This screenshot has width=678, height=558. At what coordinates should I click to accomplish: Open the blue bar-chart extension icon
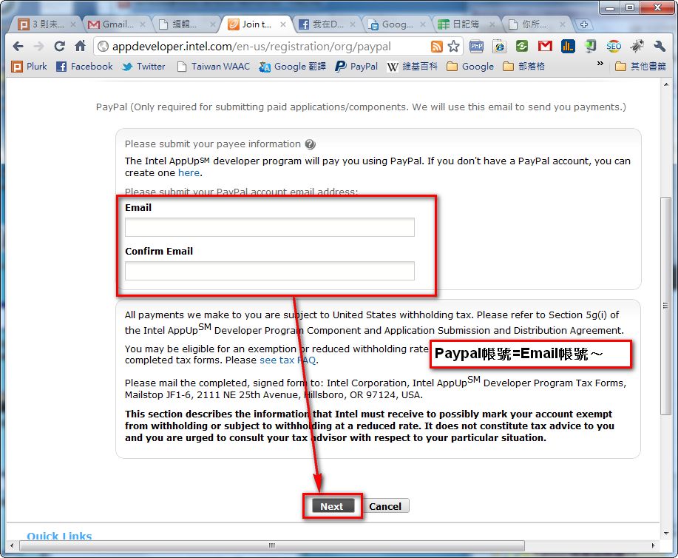(x=568, y=47)
